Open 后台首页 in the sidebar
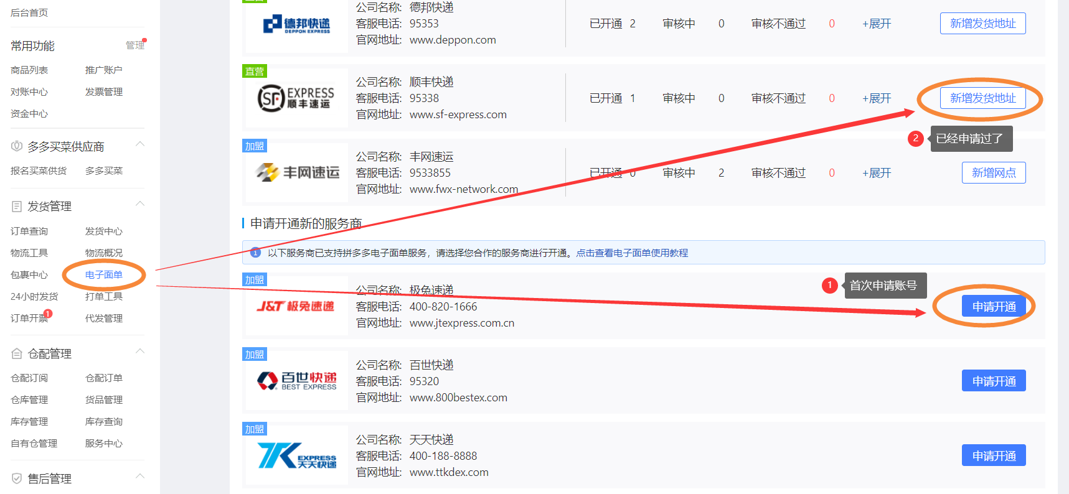The height and width of the screenshot is (494, 1069). pyautogui.click(x=29, y=12)
